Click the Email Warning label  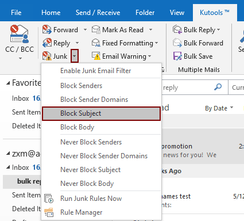pos(124,56)
